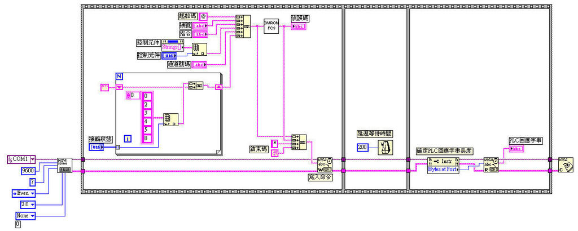Click the 偵誤碼 string indicator terminal
Image resolution: width=578 pixels, height=231 pixels.
coord(298,26)
